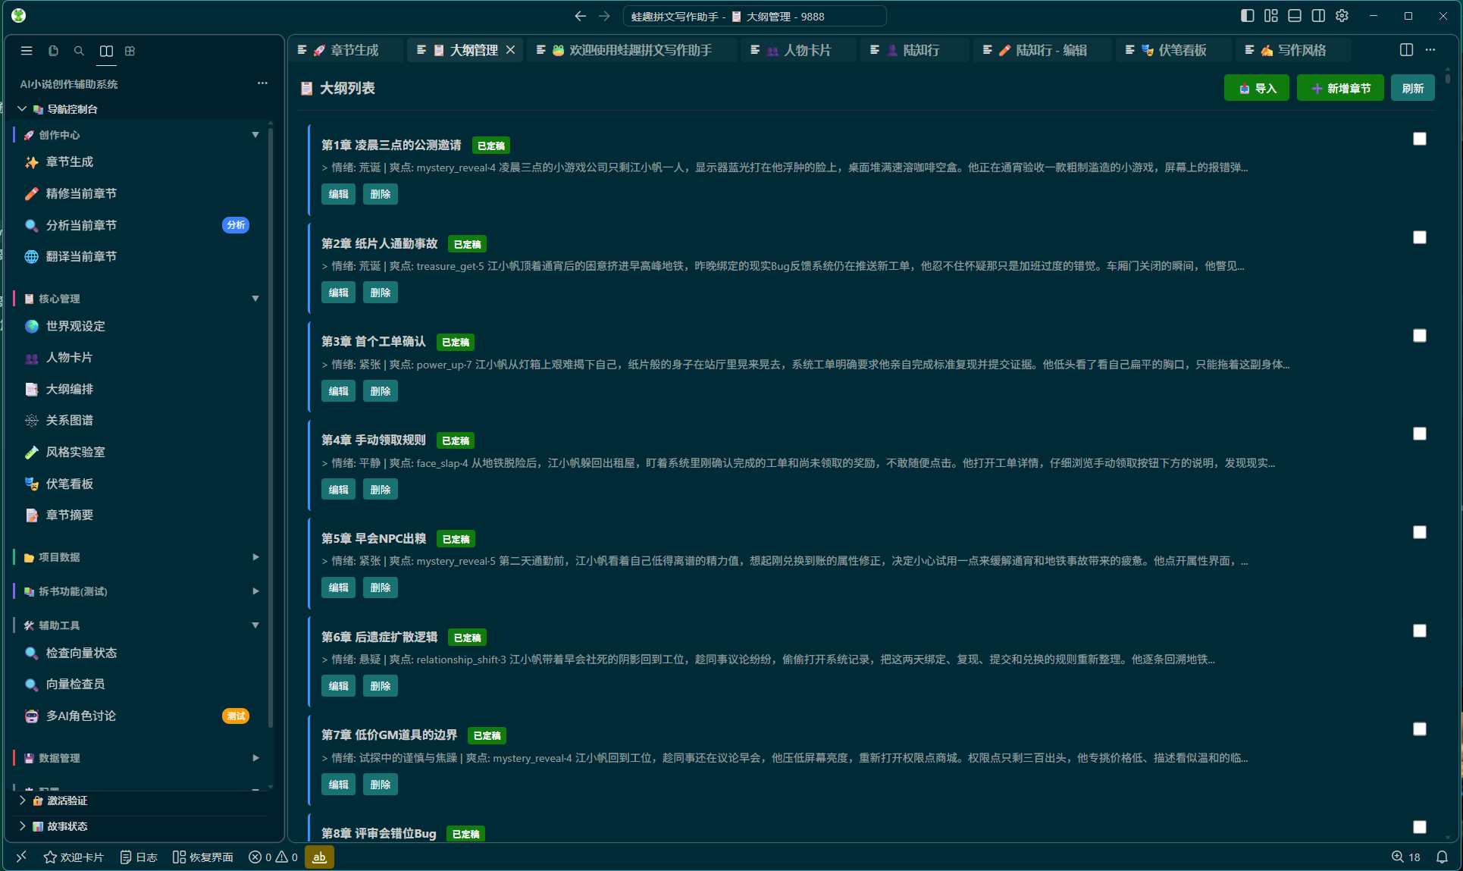Open 欢迎卡片 from status bar
The image size is (1463, 871).
tap(74, 857)
